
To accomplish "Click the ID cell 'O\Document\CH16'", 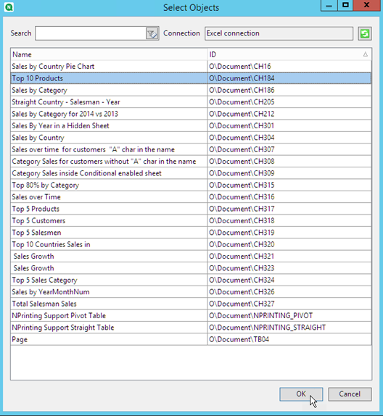I will tap(289, 67).
